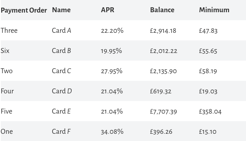
Task: Click the £358.04 minimum payment cell
Action: point(210,112)
